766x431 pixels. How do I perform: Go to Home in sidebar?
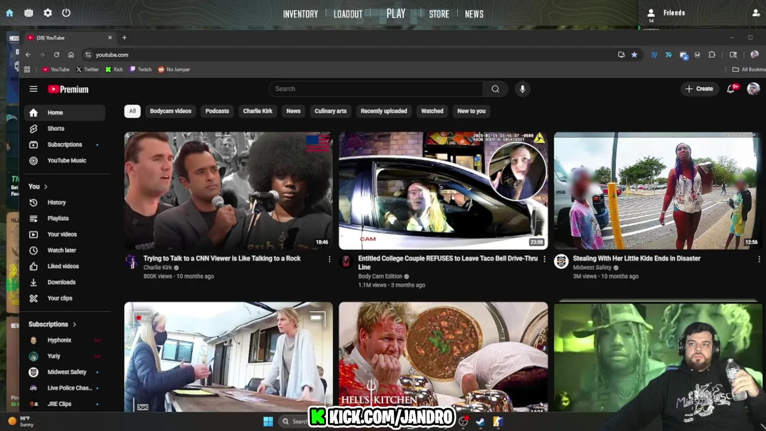click(65, 113)
